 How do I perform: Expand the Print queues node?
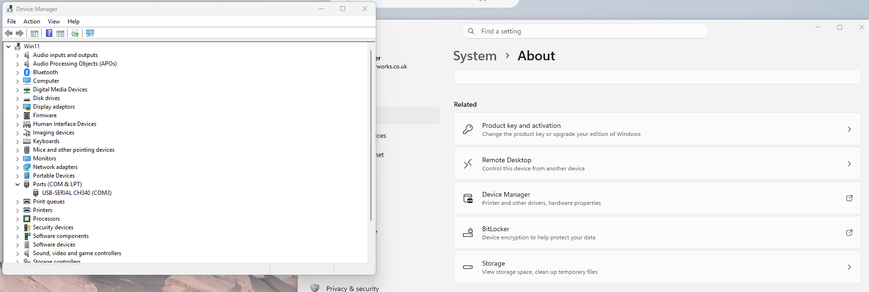(18, 202)
